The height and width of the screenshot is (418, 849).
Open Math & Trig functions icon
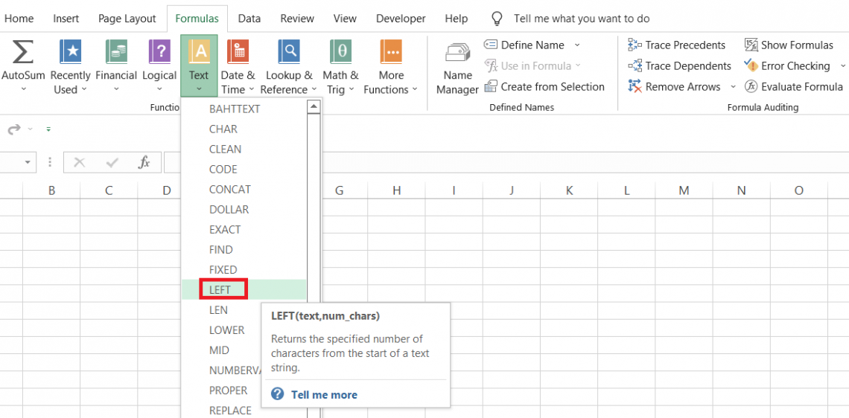(x=340, y=53)
